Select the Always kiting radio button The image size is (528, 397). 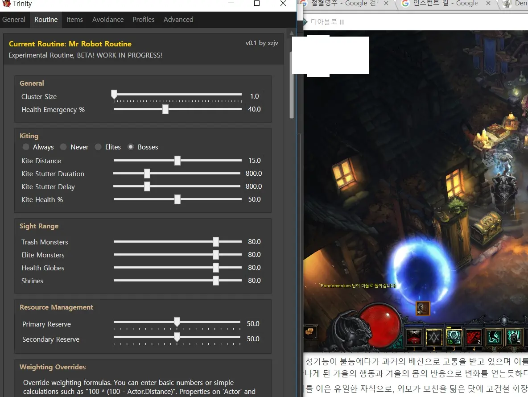tap(26, 147)
